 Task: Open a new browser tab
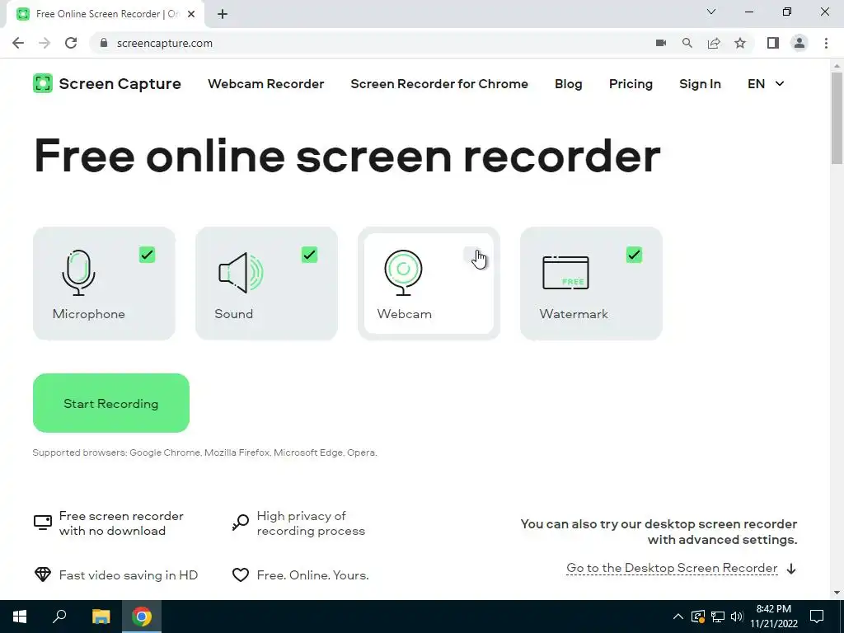(223, 14)
